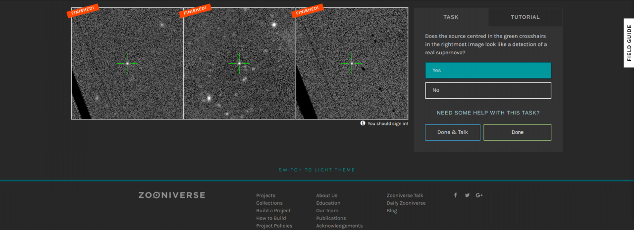Click the info icon beside 'You should sign in!'
The width and height of the screenshot is (634, 230).
(x=363, y=123)
